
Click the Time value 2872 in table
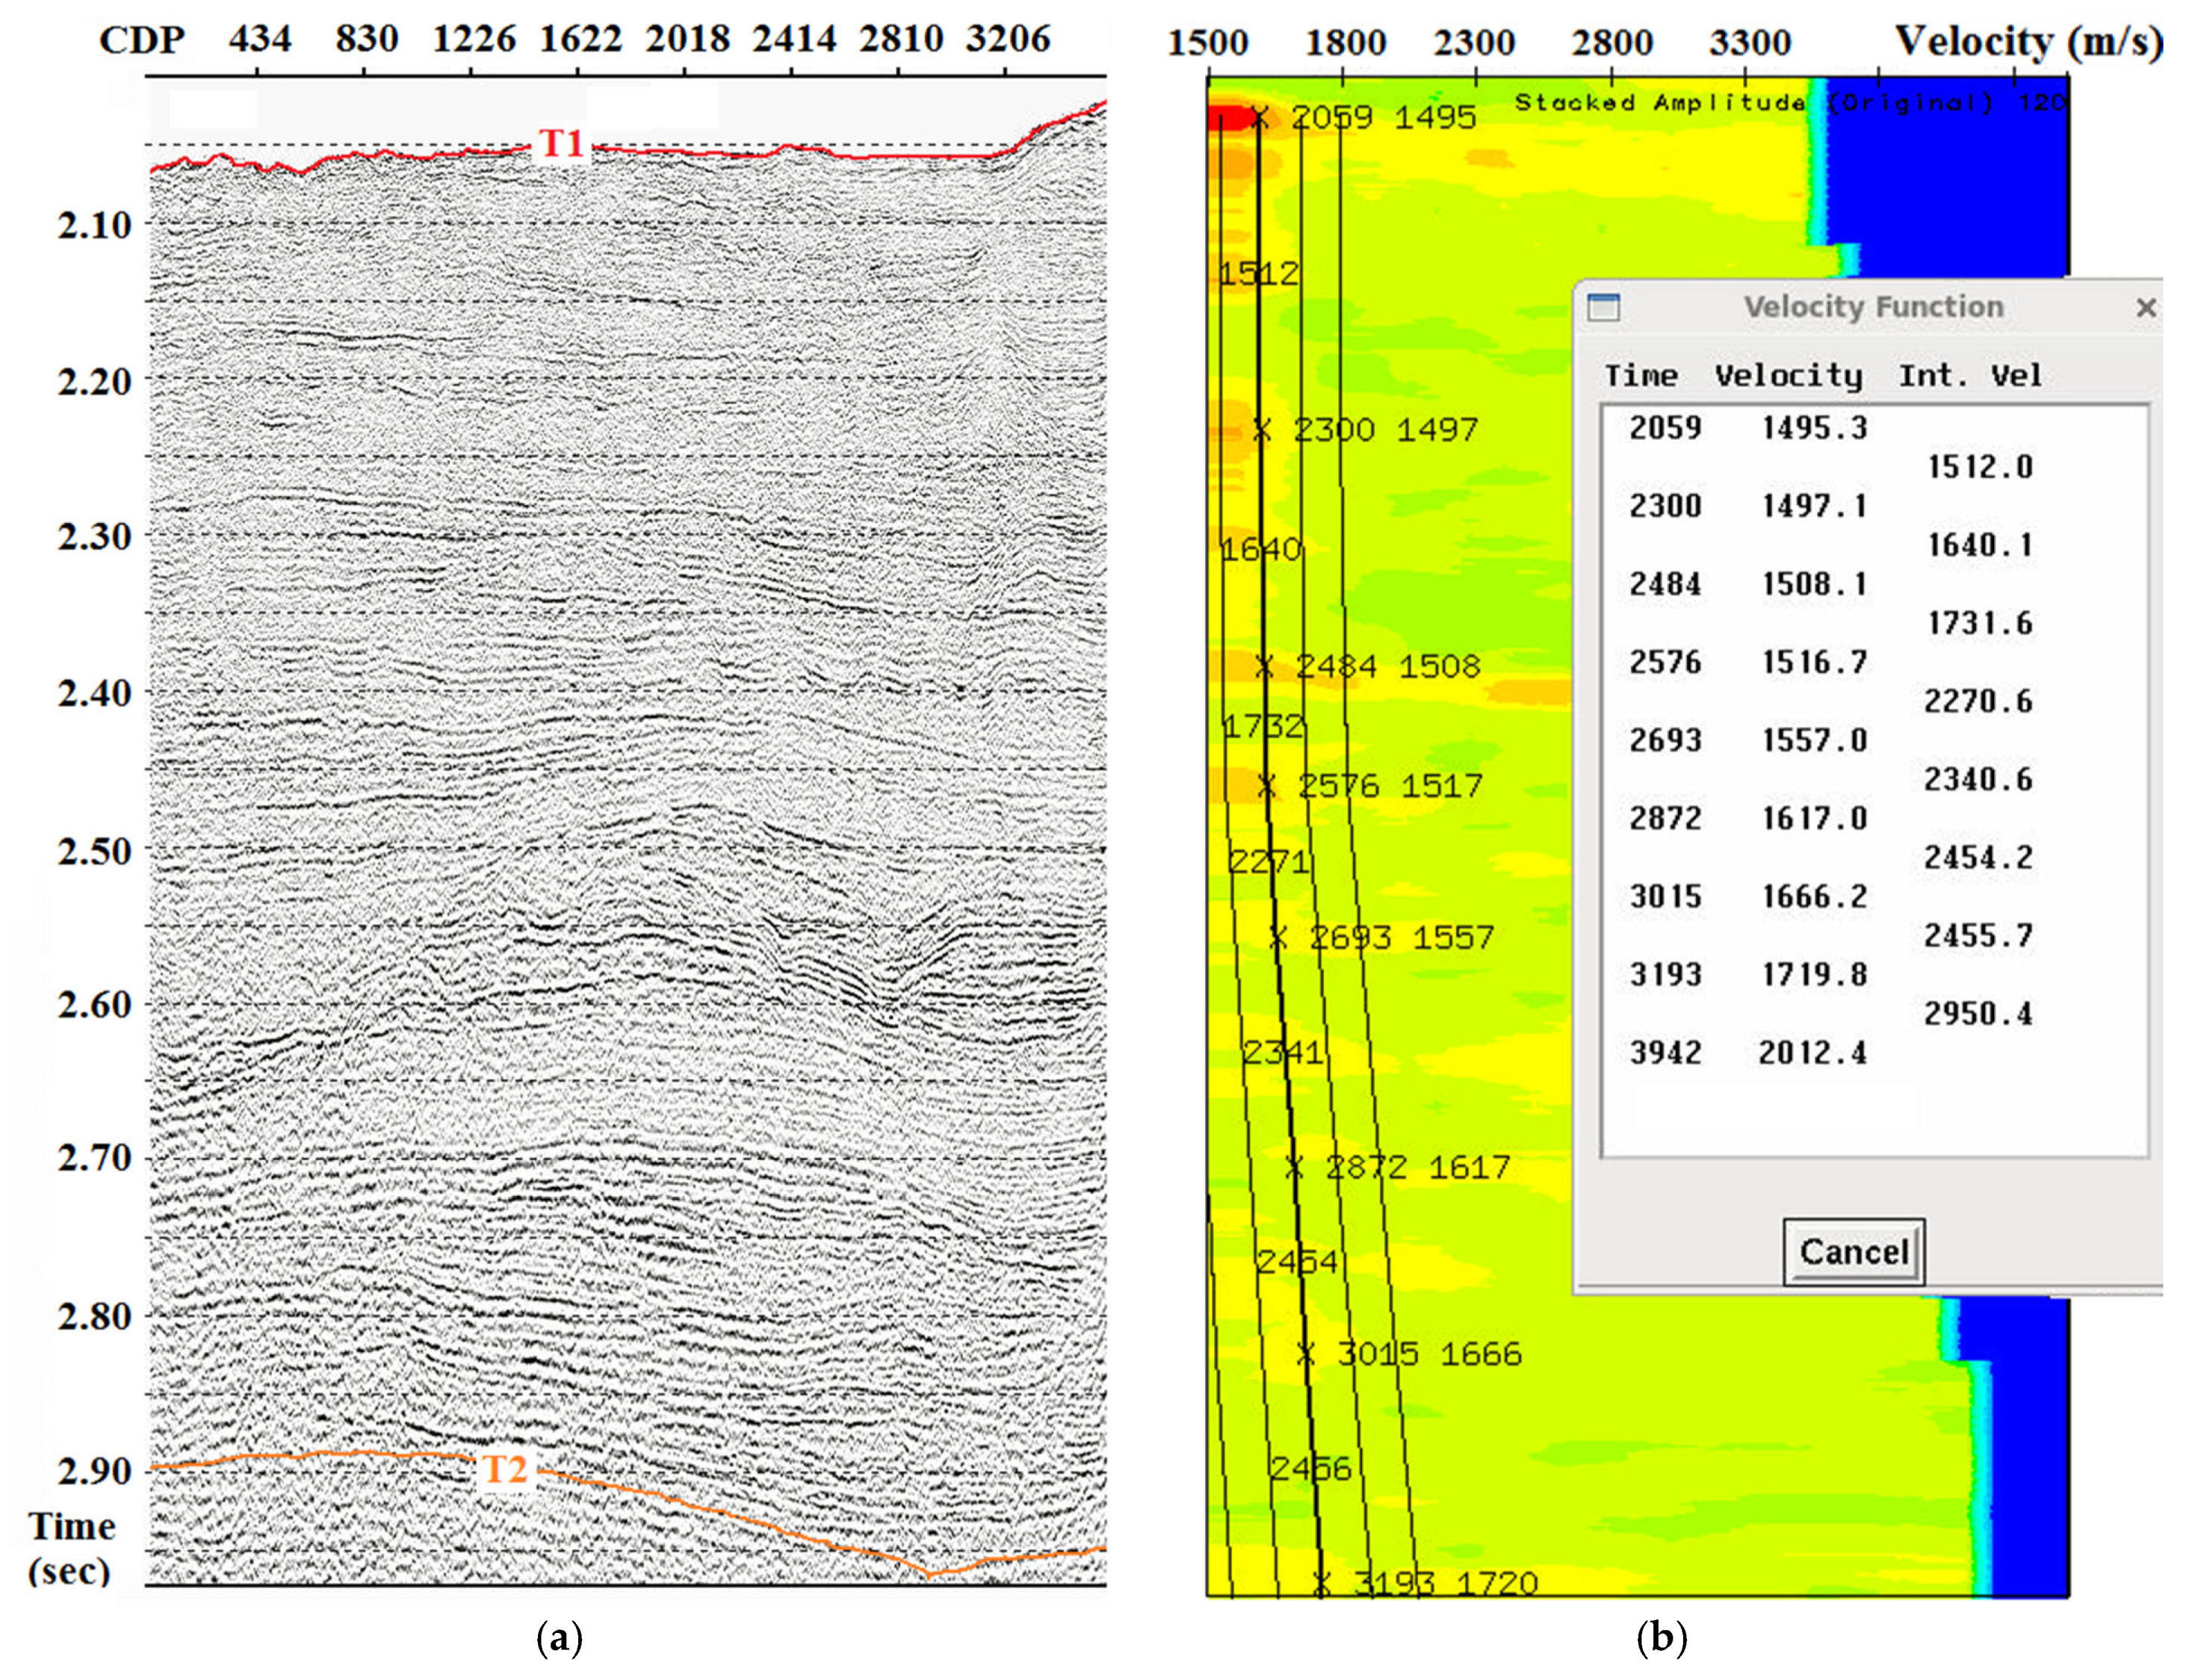tap(1665, 818)
